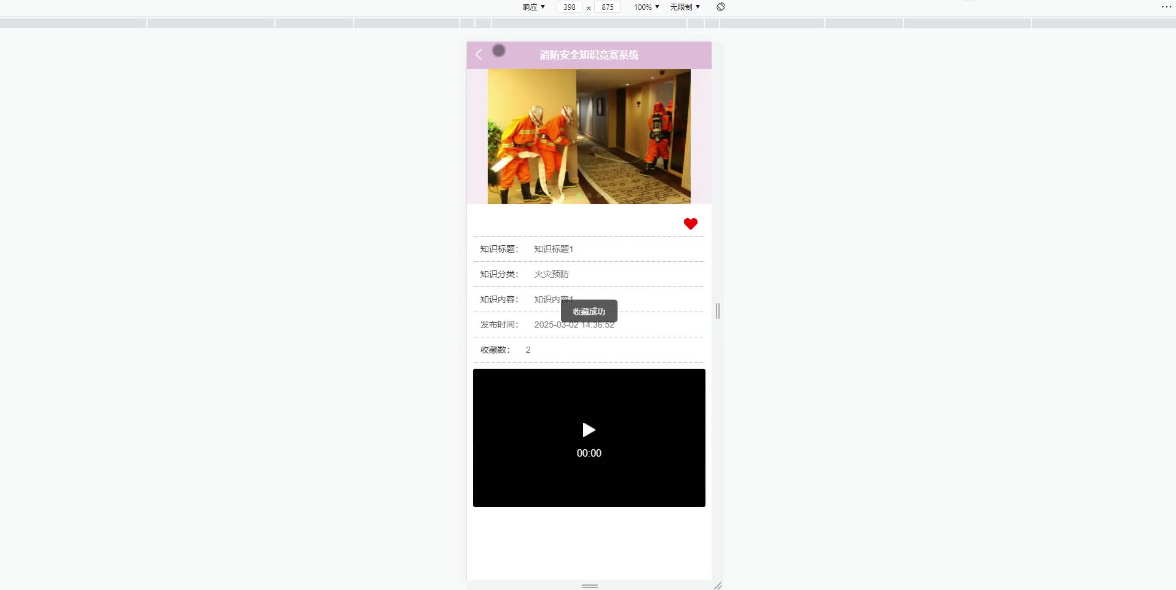This screenshot has width=1176, height=590.
Task: Edit the viewport height field 875
Action: pos(608,7)
